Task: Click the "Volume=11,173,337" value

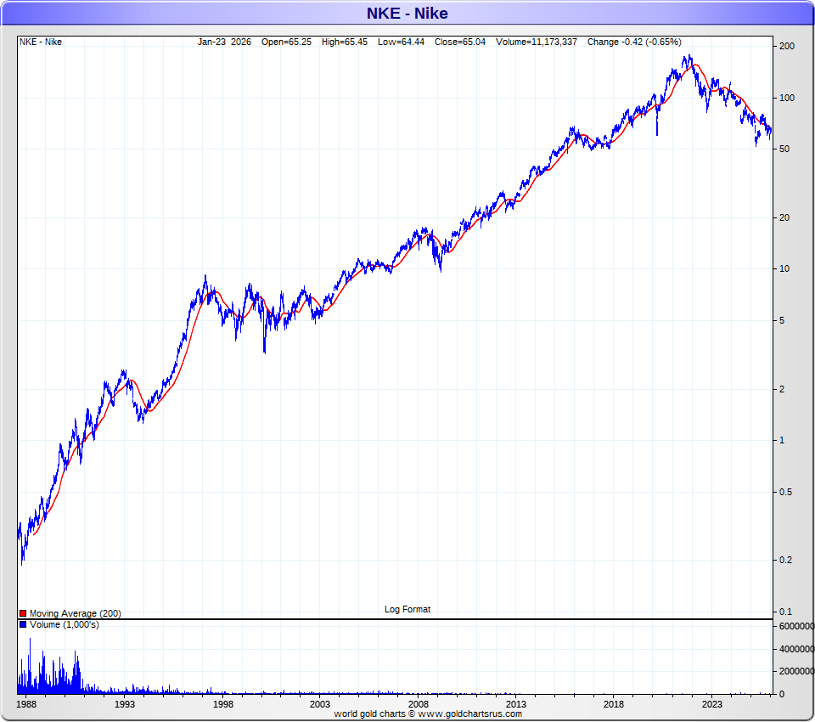Action: 537,42
